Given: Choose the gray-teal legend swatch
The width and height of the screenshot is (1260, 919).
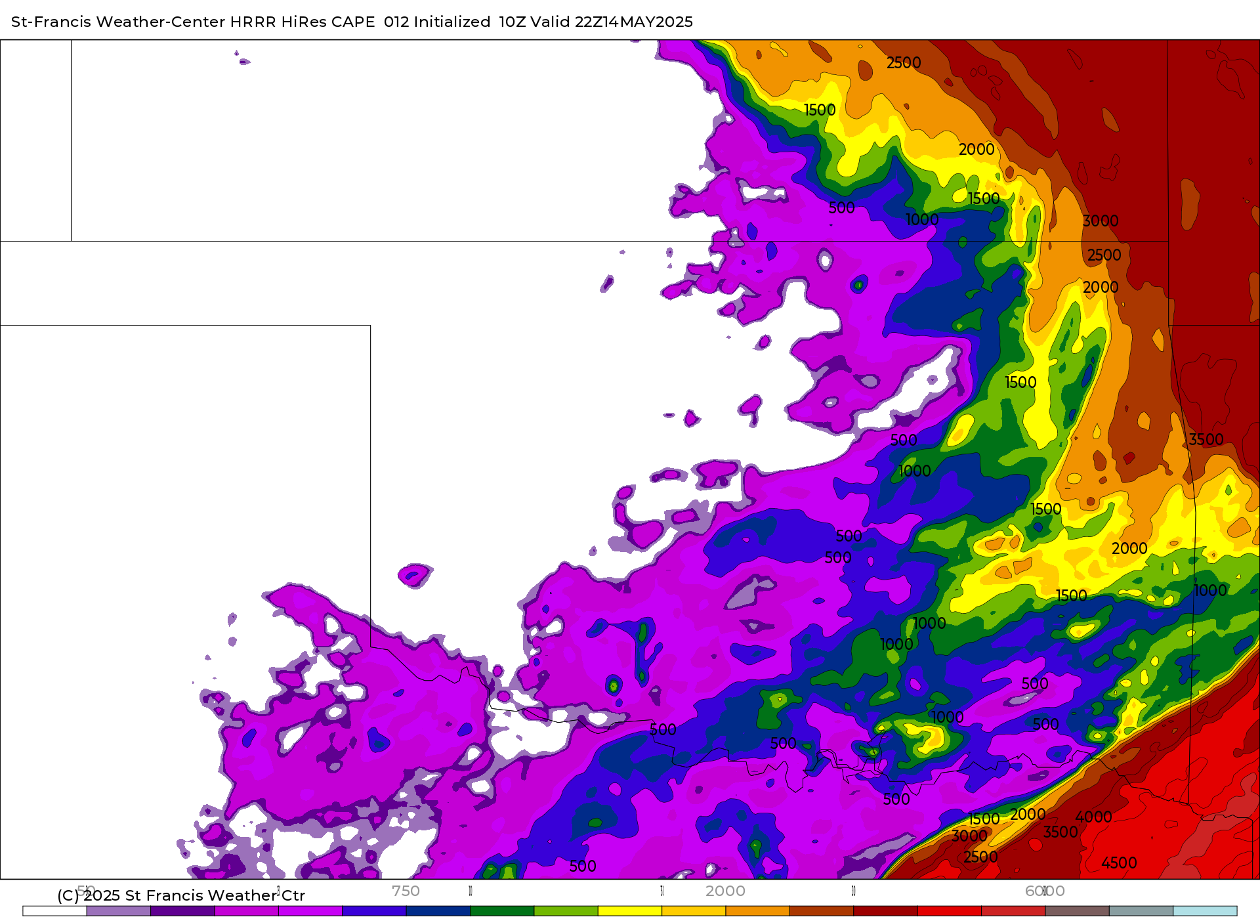Looking at the screenshot, I should [1141, 911].
